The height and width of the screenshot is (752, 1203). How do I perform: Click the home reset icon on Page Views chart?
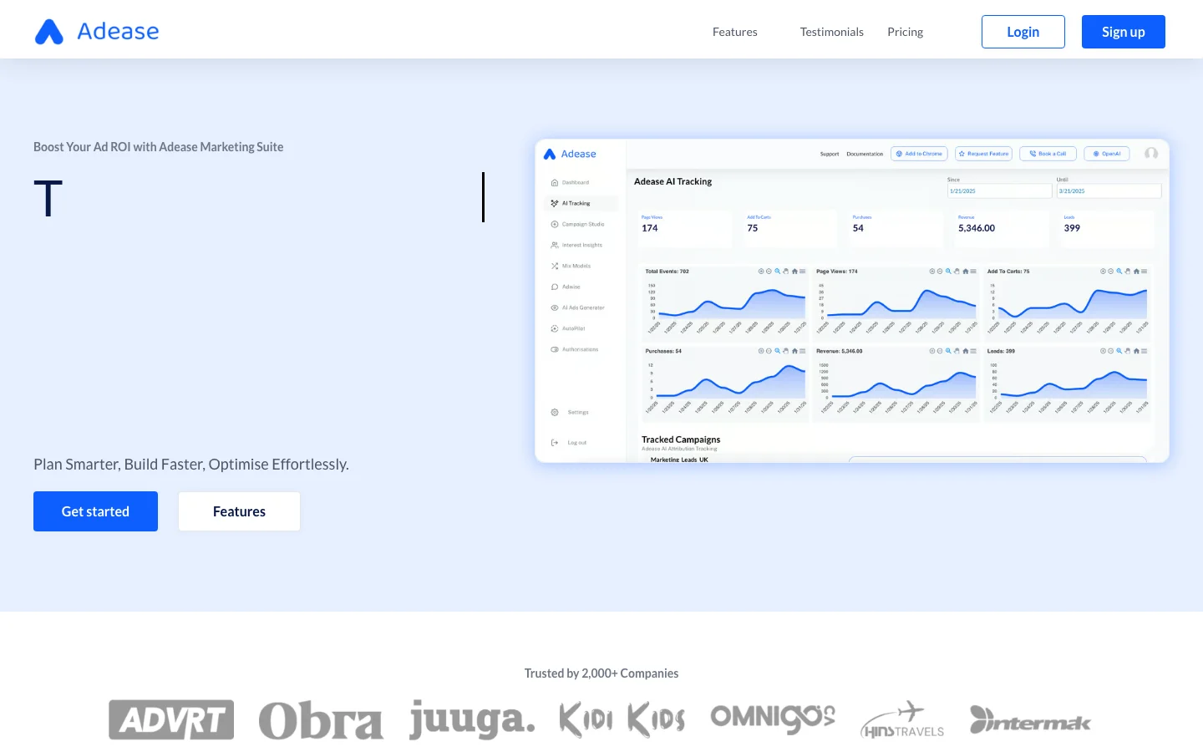click(x=965, y=272)
